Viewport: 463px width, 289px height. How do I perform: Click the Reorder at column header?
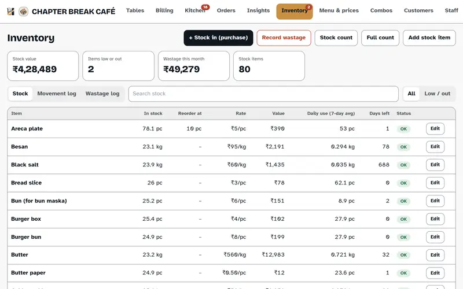click(x=190, y=113)
